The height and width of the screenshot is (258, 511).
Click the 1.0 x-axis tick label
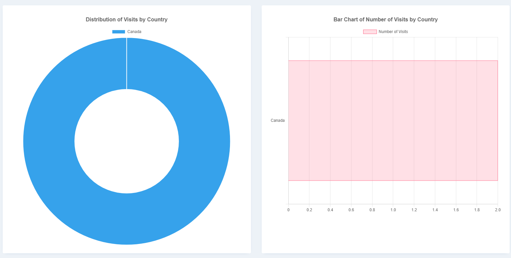click(x=393, y=210)
